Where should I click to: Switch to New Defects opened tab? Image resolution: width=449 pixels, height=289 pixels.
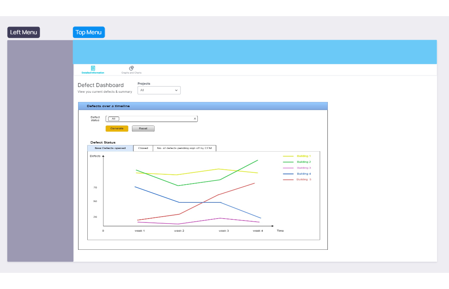110,148
